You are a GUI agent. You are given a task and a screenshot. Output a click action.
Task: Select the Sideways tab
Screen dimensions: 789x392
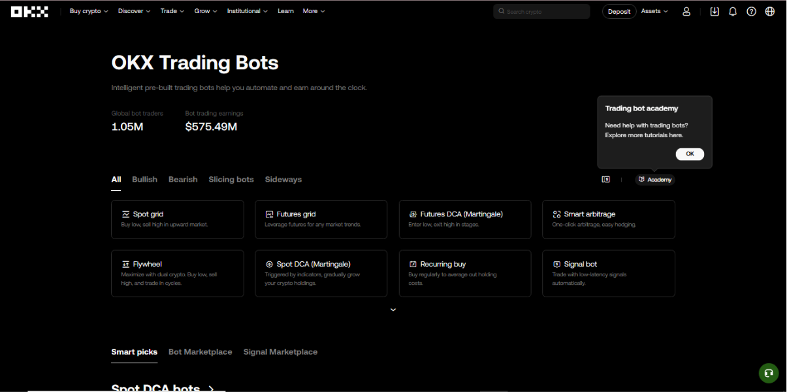(x=283, y=179)
